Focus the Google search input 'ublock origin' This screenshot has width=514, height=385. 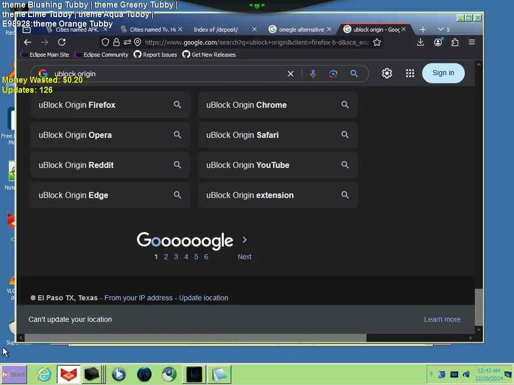[167, 74]
